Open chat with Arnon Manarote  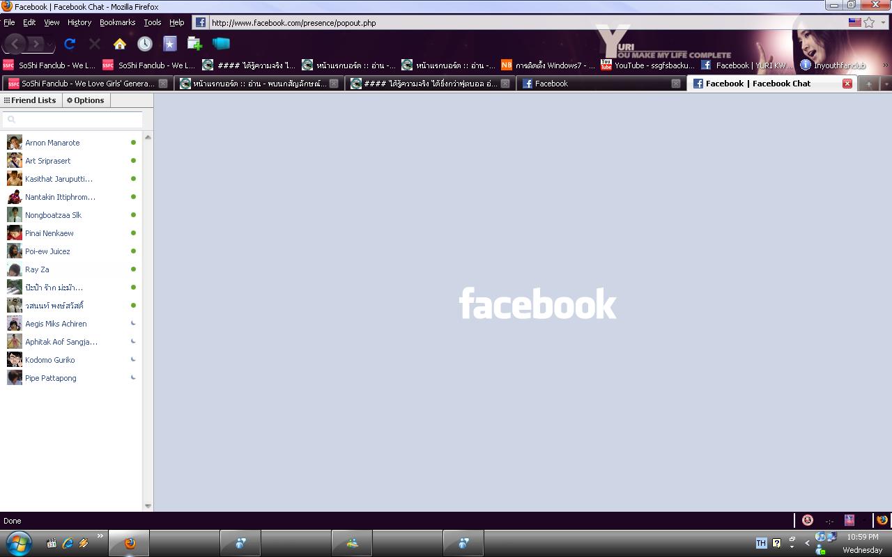click(71, 143)
